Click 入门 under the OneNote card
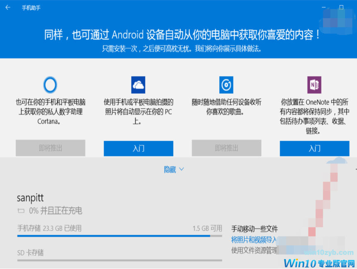The height and width of the screenshot is (269, 357). tap(314, 148)
